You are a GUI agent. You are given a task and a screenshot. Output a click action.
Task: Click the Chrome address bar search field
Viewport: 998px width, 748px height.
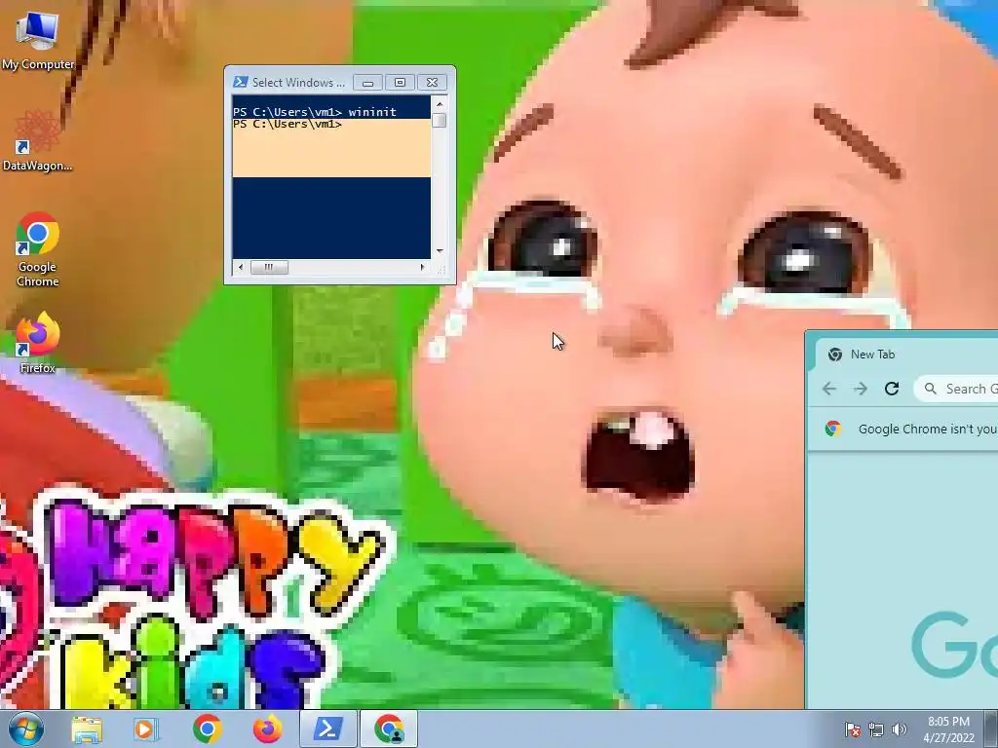(957, 389)
